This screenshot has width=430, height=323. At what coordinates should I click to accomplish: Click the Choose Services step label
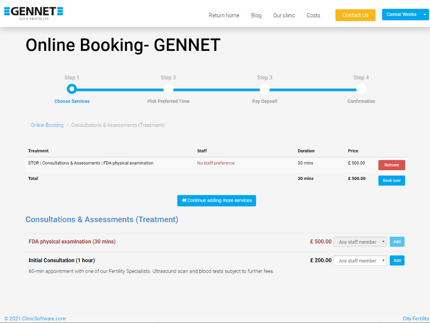[x=72, y=101]
